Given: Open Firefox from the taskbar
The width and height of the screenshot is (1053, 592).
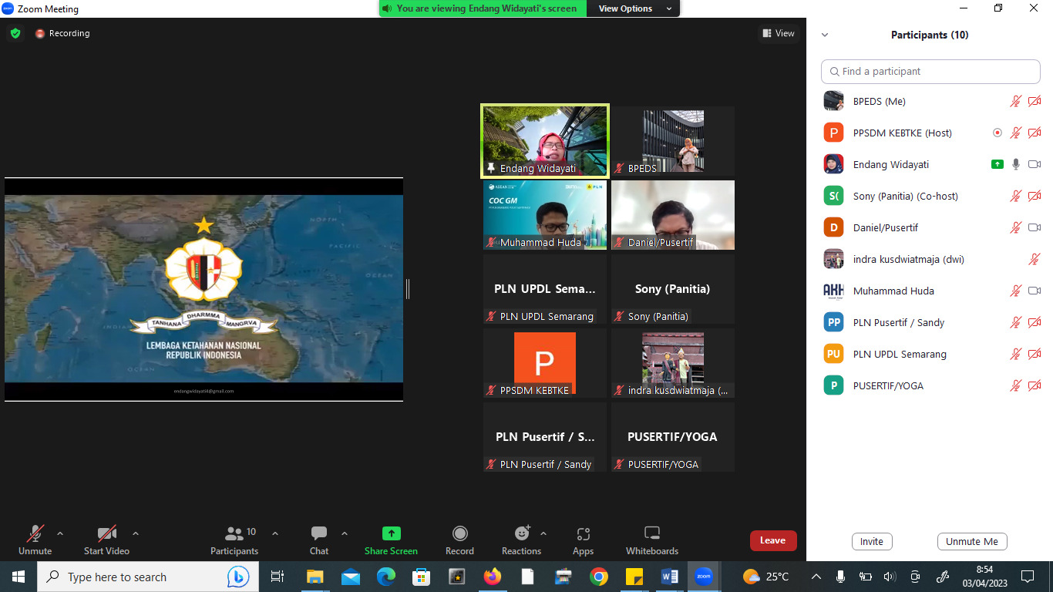Looking at the screenshot, I should [x=492, y=577].
